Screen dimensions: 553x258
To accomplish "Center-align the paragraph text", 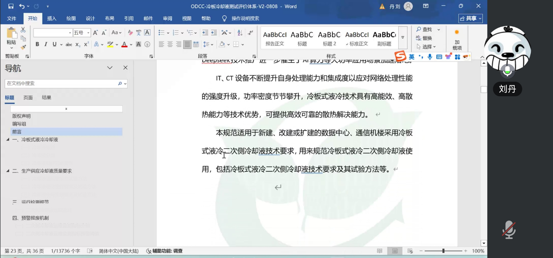I will 170,45.
